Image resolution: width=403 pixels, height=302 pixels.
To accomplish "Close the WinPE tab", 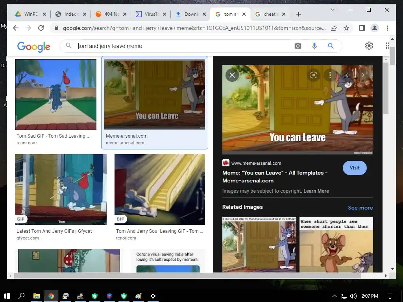I will (44, 15).
